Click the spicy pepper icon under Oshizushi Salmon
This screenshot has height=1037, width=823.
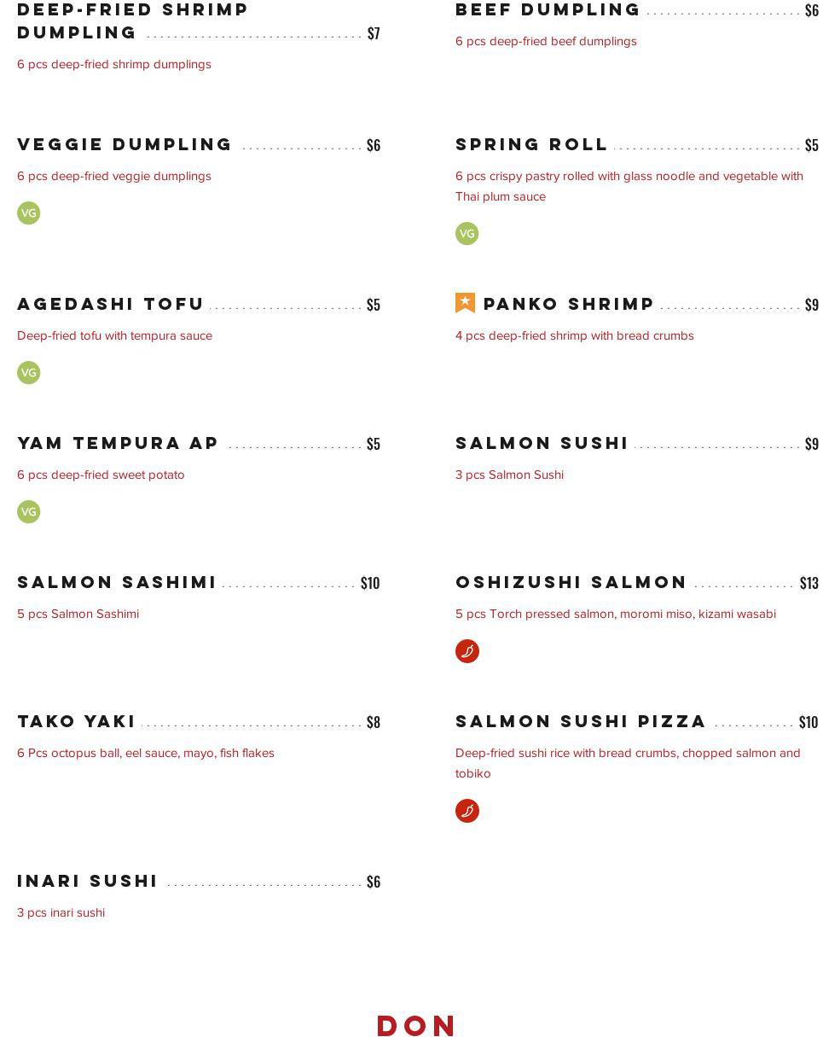coord(467,651)
